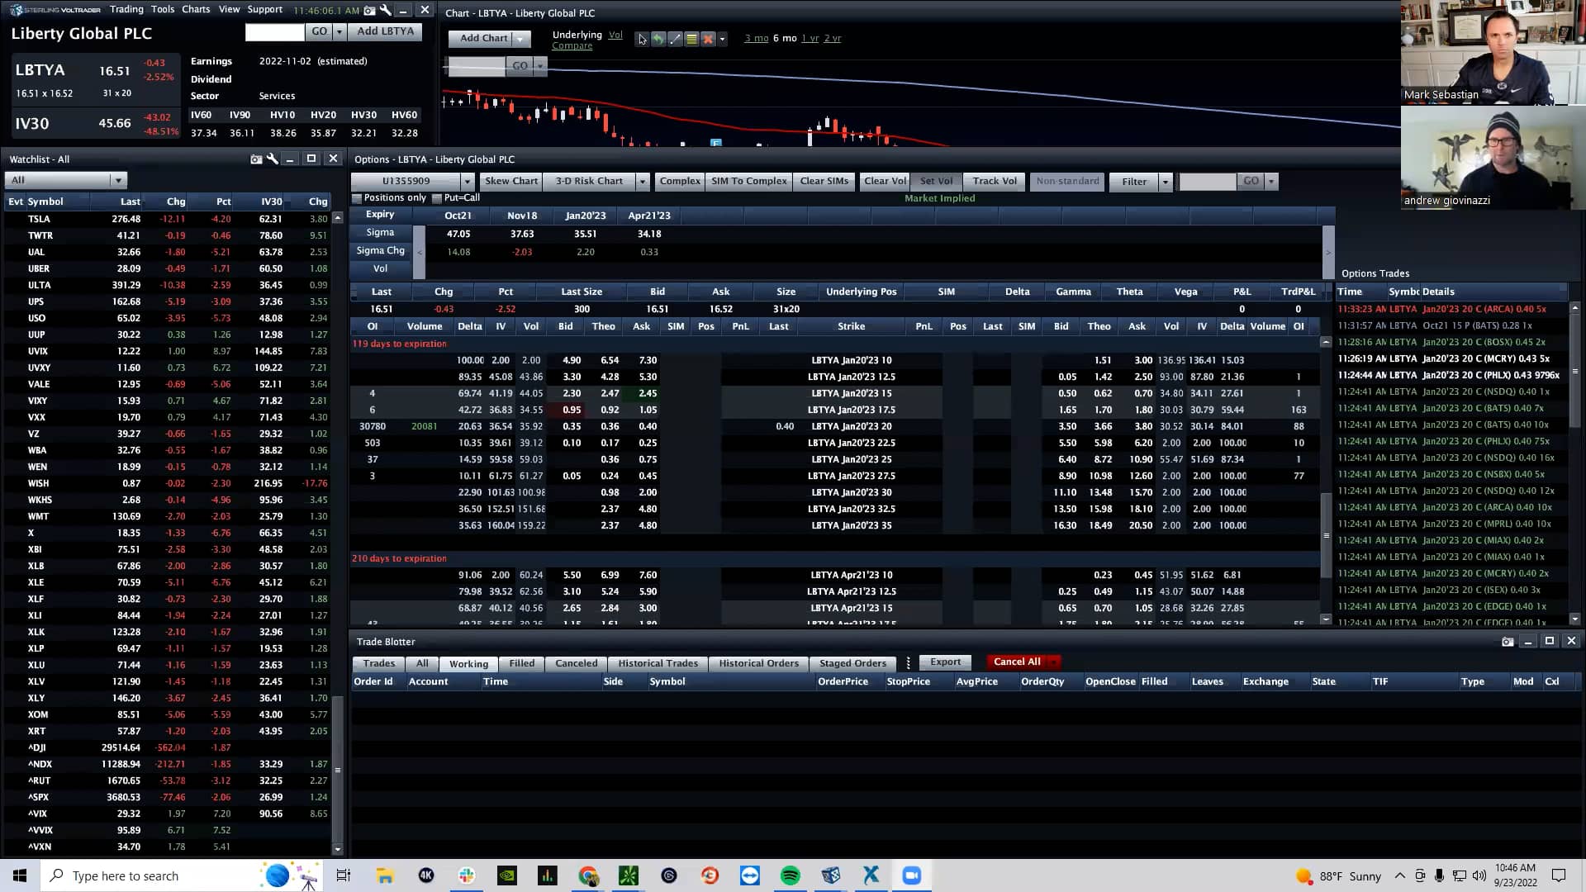The image size is (1586, 892).
Task: Click the green undo arrow in the chart toolbar
Action: pos(658,39)
